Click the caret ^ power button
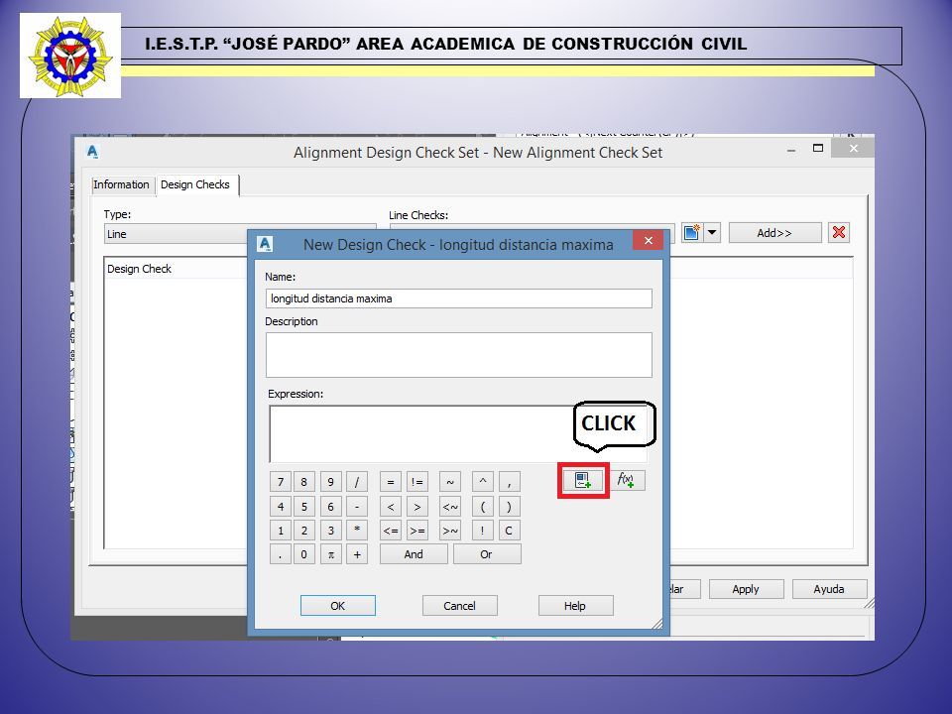 pyautogui.click(x=483, y=482)
